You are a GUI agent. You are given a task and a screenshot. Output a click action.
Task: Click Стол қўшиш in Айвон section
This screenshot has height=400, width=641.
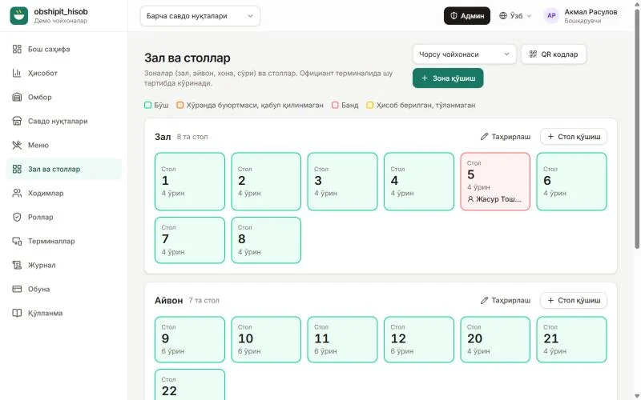click(574, 301)
